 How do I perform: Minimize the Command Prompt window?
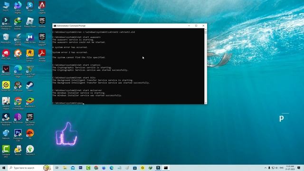[x=189, y=26]
